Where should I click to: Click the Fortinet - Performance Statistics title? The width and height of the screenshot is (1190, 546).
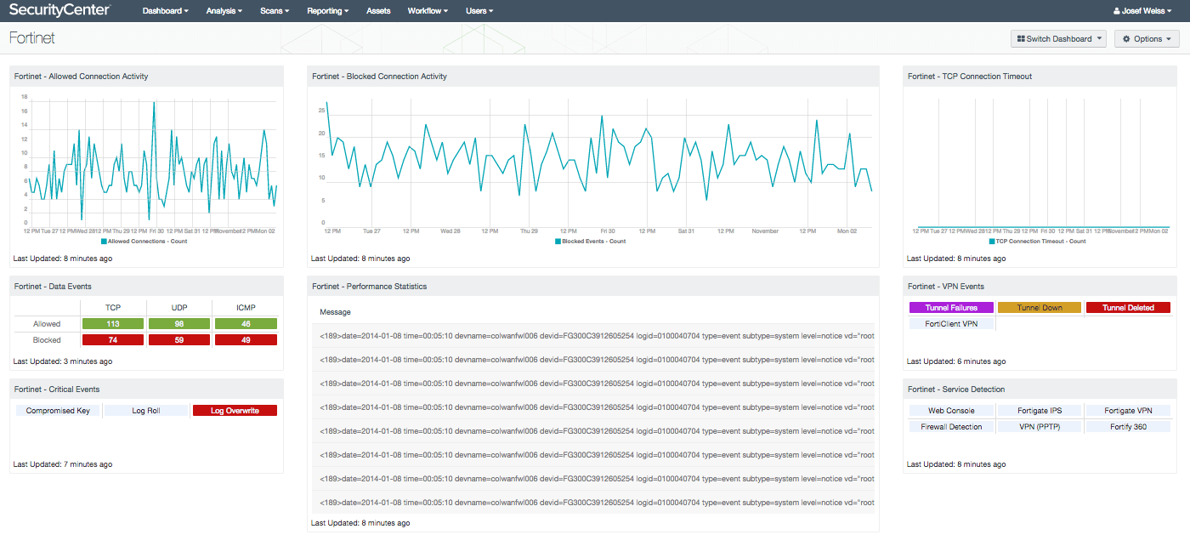coord(369,287)
